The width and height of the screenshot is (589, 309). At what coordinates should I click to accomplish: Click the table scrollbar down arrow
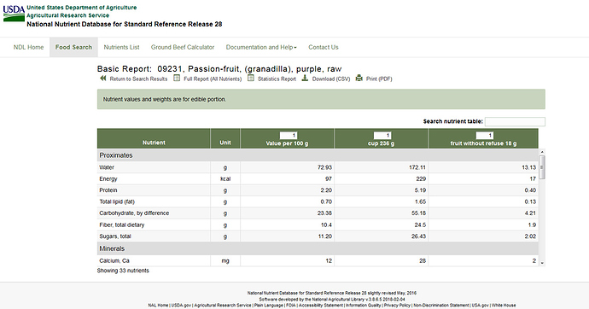[542, 263]
